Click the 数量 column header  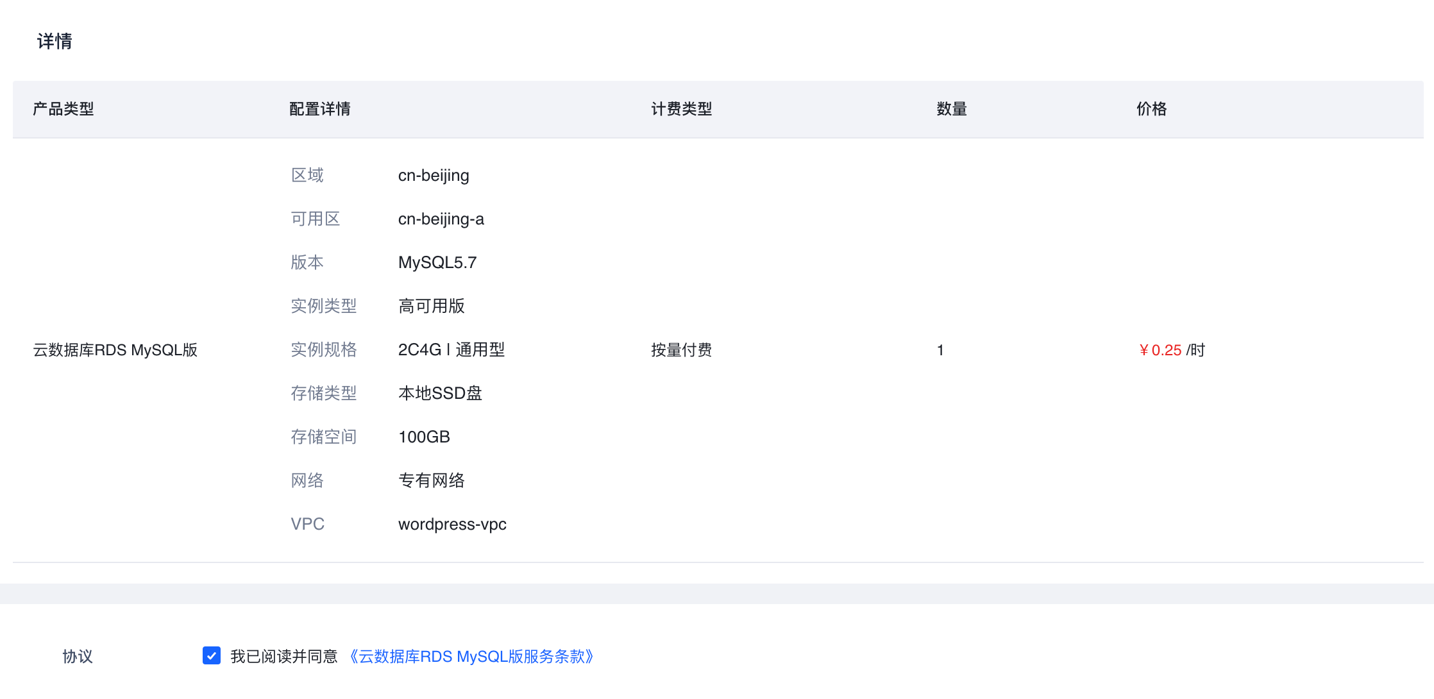(952, 109)
